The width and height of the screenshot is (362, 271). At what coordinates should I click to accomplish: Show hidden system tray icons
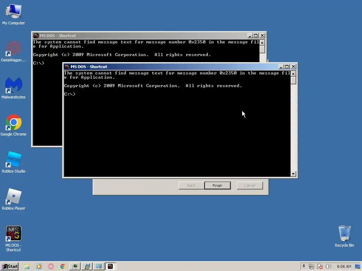click(x=304, y=266)
